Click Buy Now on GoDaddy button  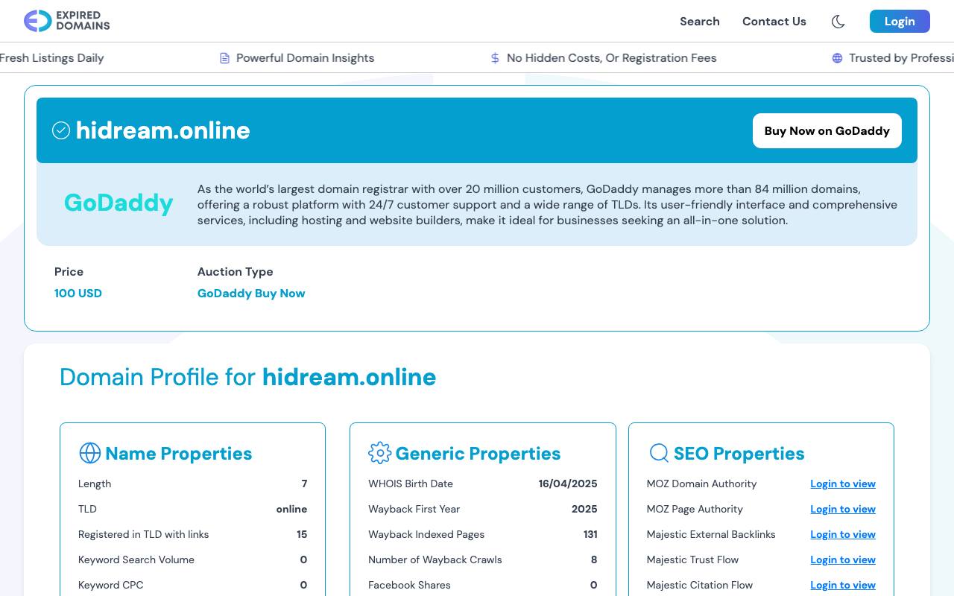tap(827, 130)
